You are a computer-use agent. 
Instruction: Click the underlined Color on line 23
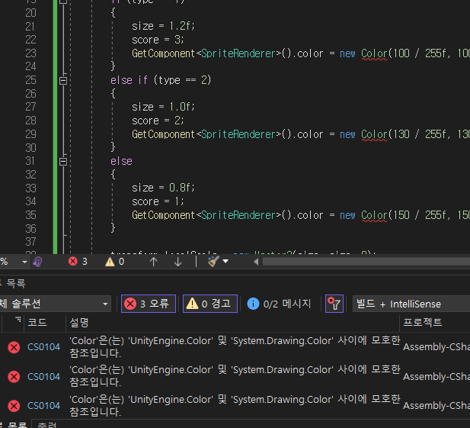374,53
